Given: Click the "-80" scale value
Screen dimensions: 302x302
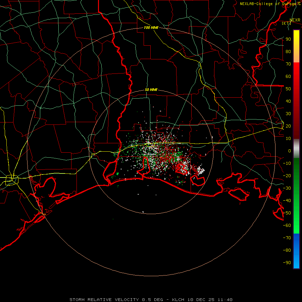Looking at the screenshot, I should (x=287, y=250).
